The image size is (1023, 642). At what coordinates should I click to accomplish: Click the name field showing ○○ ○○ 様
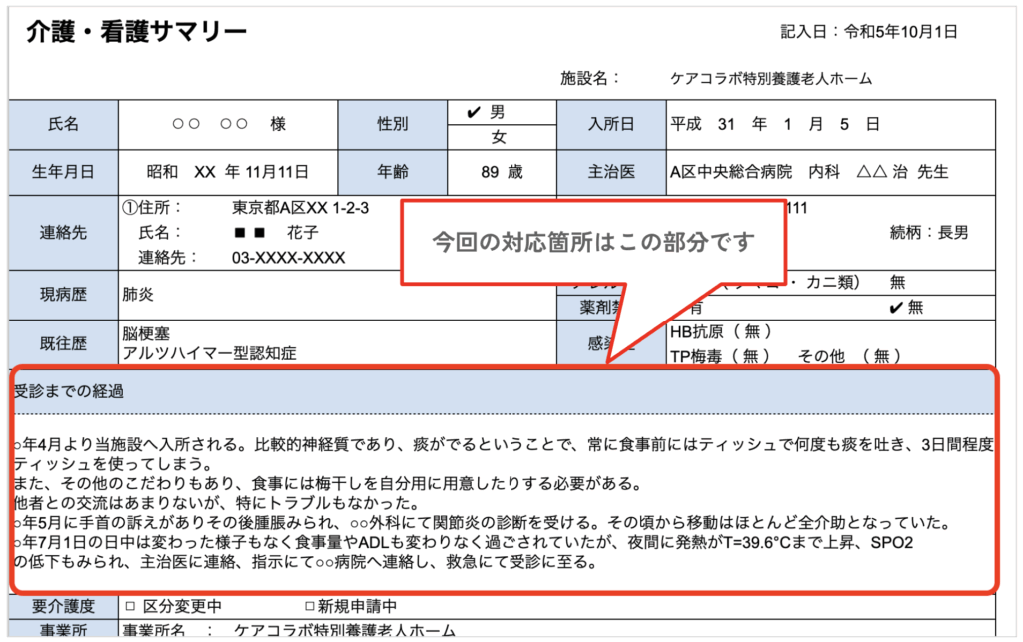coord(228,125)
